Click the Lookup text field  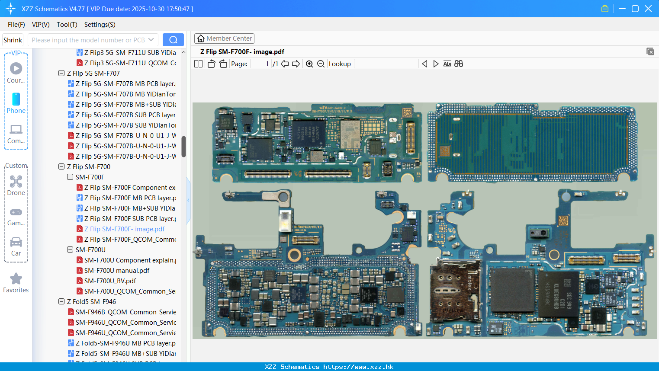[386, 64]
